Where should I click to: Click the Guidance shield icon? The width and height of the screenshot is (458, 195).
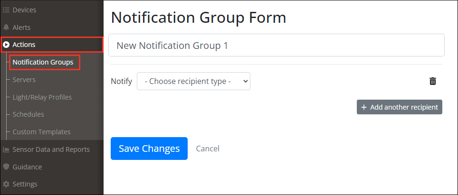[6, 167]
